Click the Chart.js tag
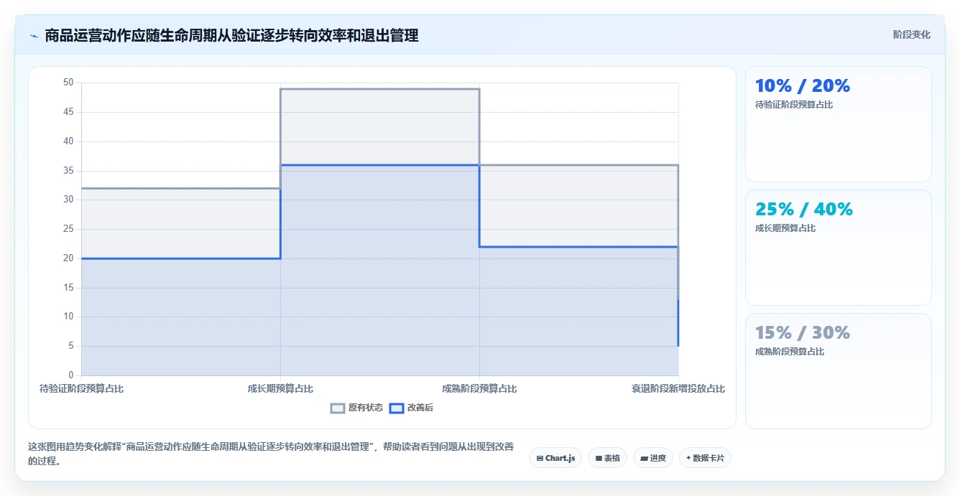Image resolution: width=960 pixels, height=496 pixels. tap(555, 458)
